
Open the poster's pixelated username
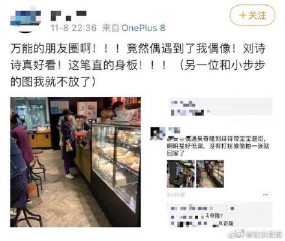(69, 16)
